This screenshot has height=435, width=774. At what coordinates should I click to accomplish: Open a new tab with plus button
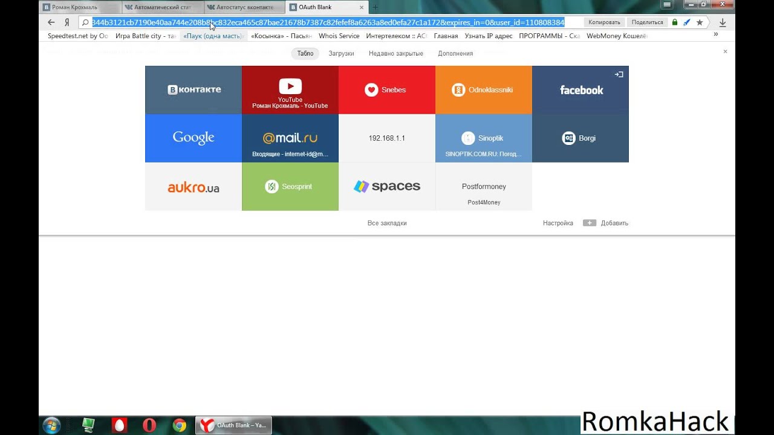point(375,7)
